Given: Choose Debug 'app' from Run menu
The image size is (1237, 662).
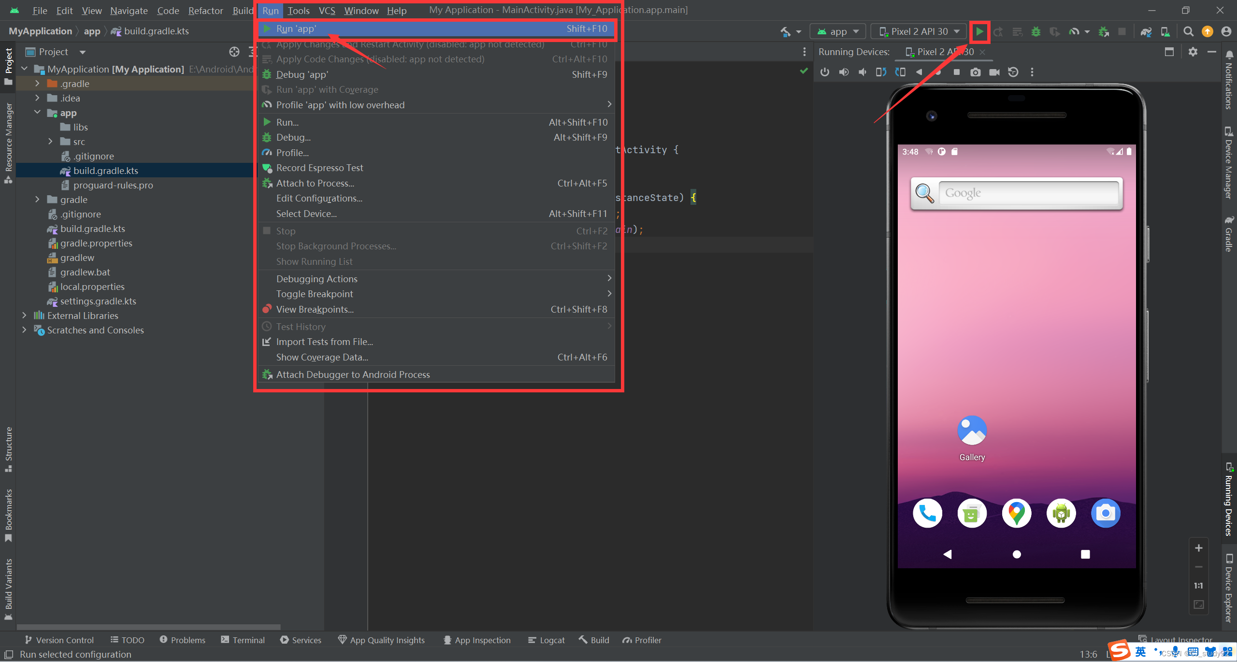Looking at the screenshot, I should (x=302, y=74).
